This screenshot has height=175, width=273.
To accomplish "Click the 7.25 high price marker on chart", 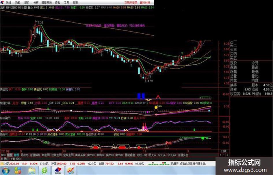I will coord(40,22).
